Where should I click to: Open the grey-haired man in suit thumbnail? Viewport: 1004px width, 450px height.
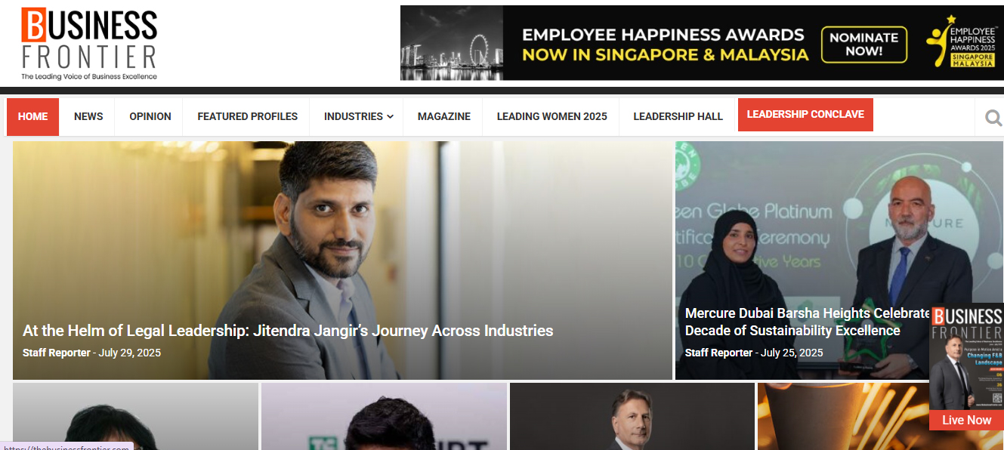632,416
